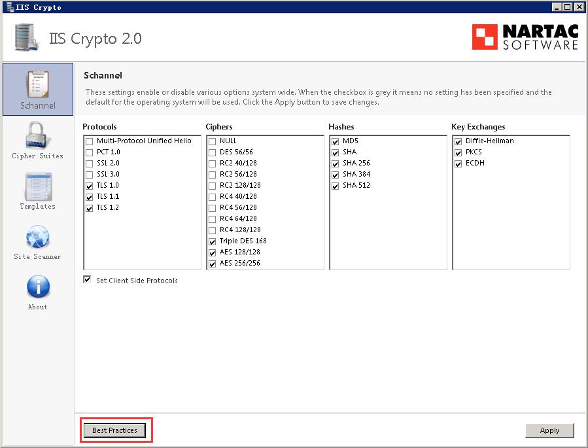Enable the NULL cipher checkbox
Screen dimensions: 588x448
click(x=213, y=141)
